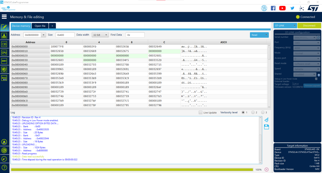This screenshot has width=322, height=173.
Task: Open the hamburger main menu
Action: coord(4,17)
